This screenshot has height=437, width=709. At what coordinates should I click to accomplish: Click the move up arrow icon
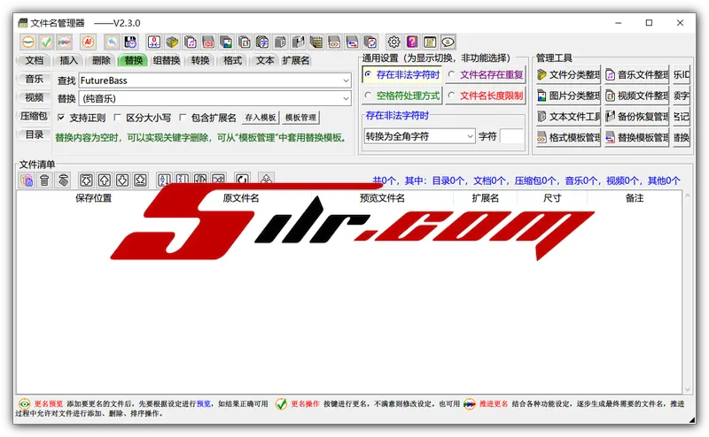tap(105, 180)
